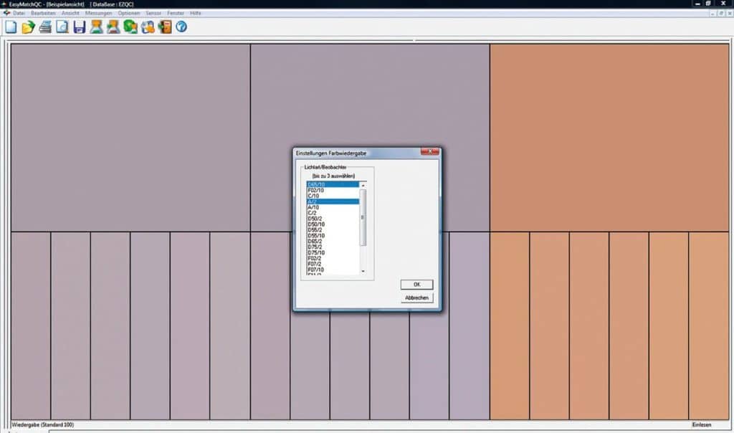
Task: Select D55/2 in the illuminant list
Action: tap(333, 230)
